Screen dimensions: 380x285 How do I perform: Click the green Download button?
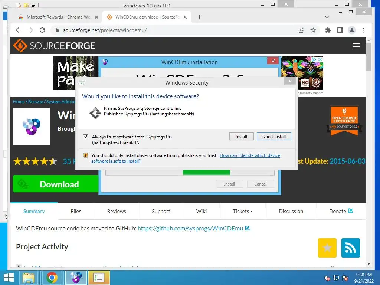coord(56,184)
